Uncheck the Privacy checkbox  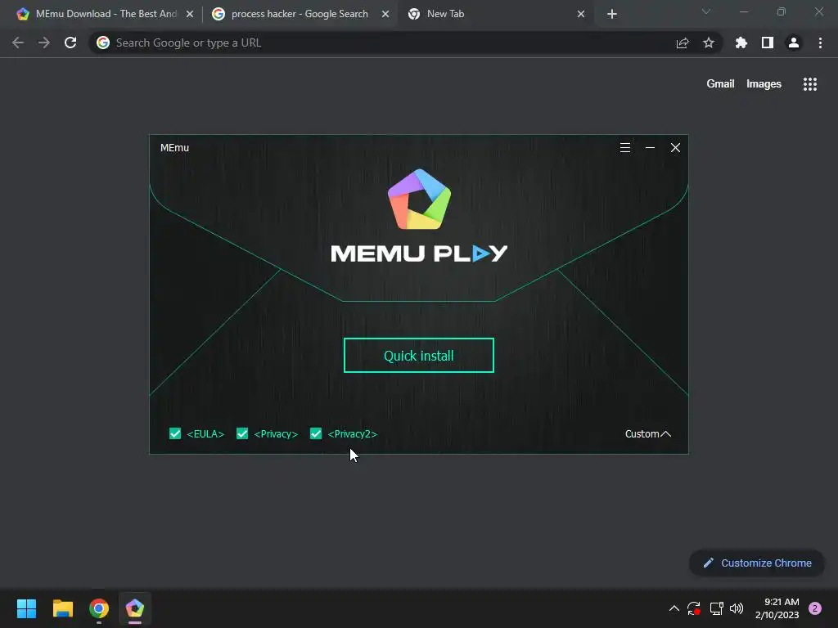(242, 433)
